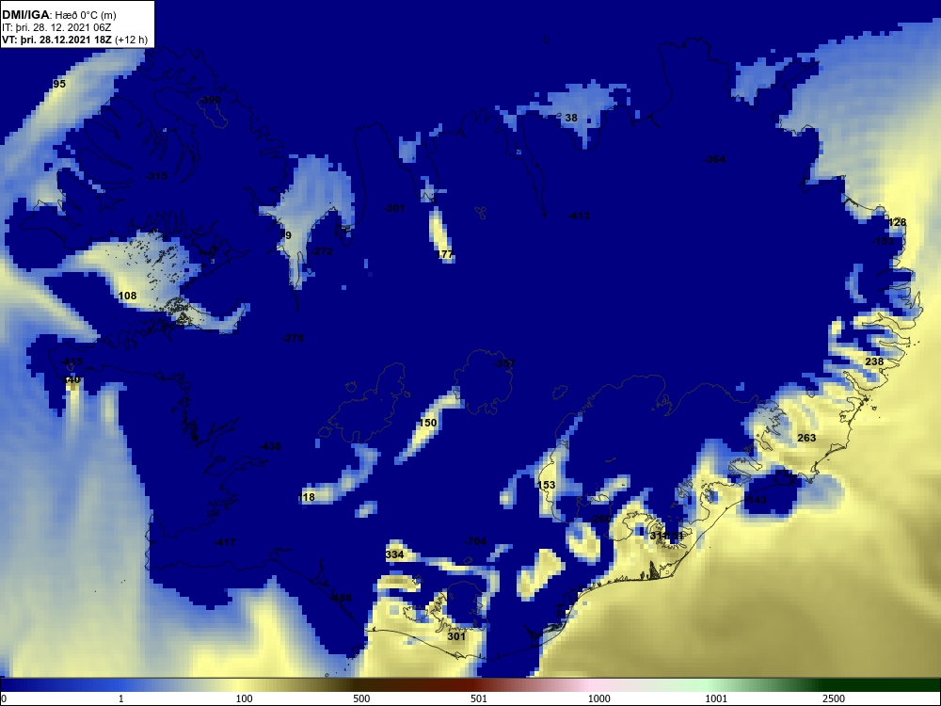Click the value label -272

click(x=322, y=251)
